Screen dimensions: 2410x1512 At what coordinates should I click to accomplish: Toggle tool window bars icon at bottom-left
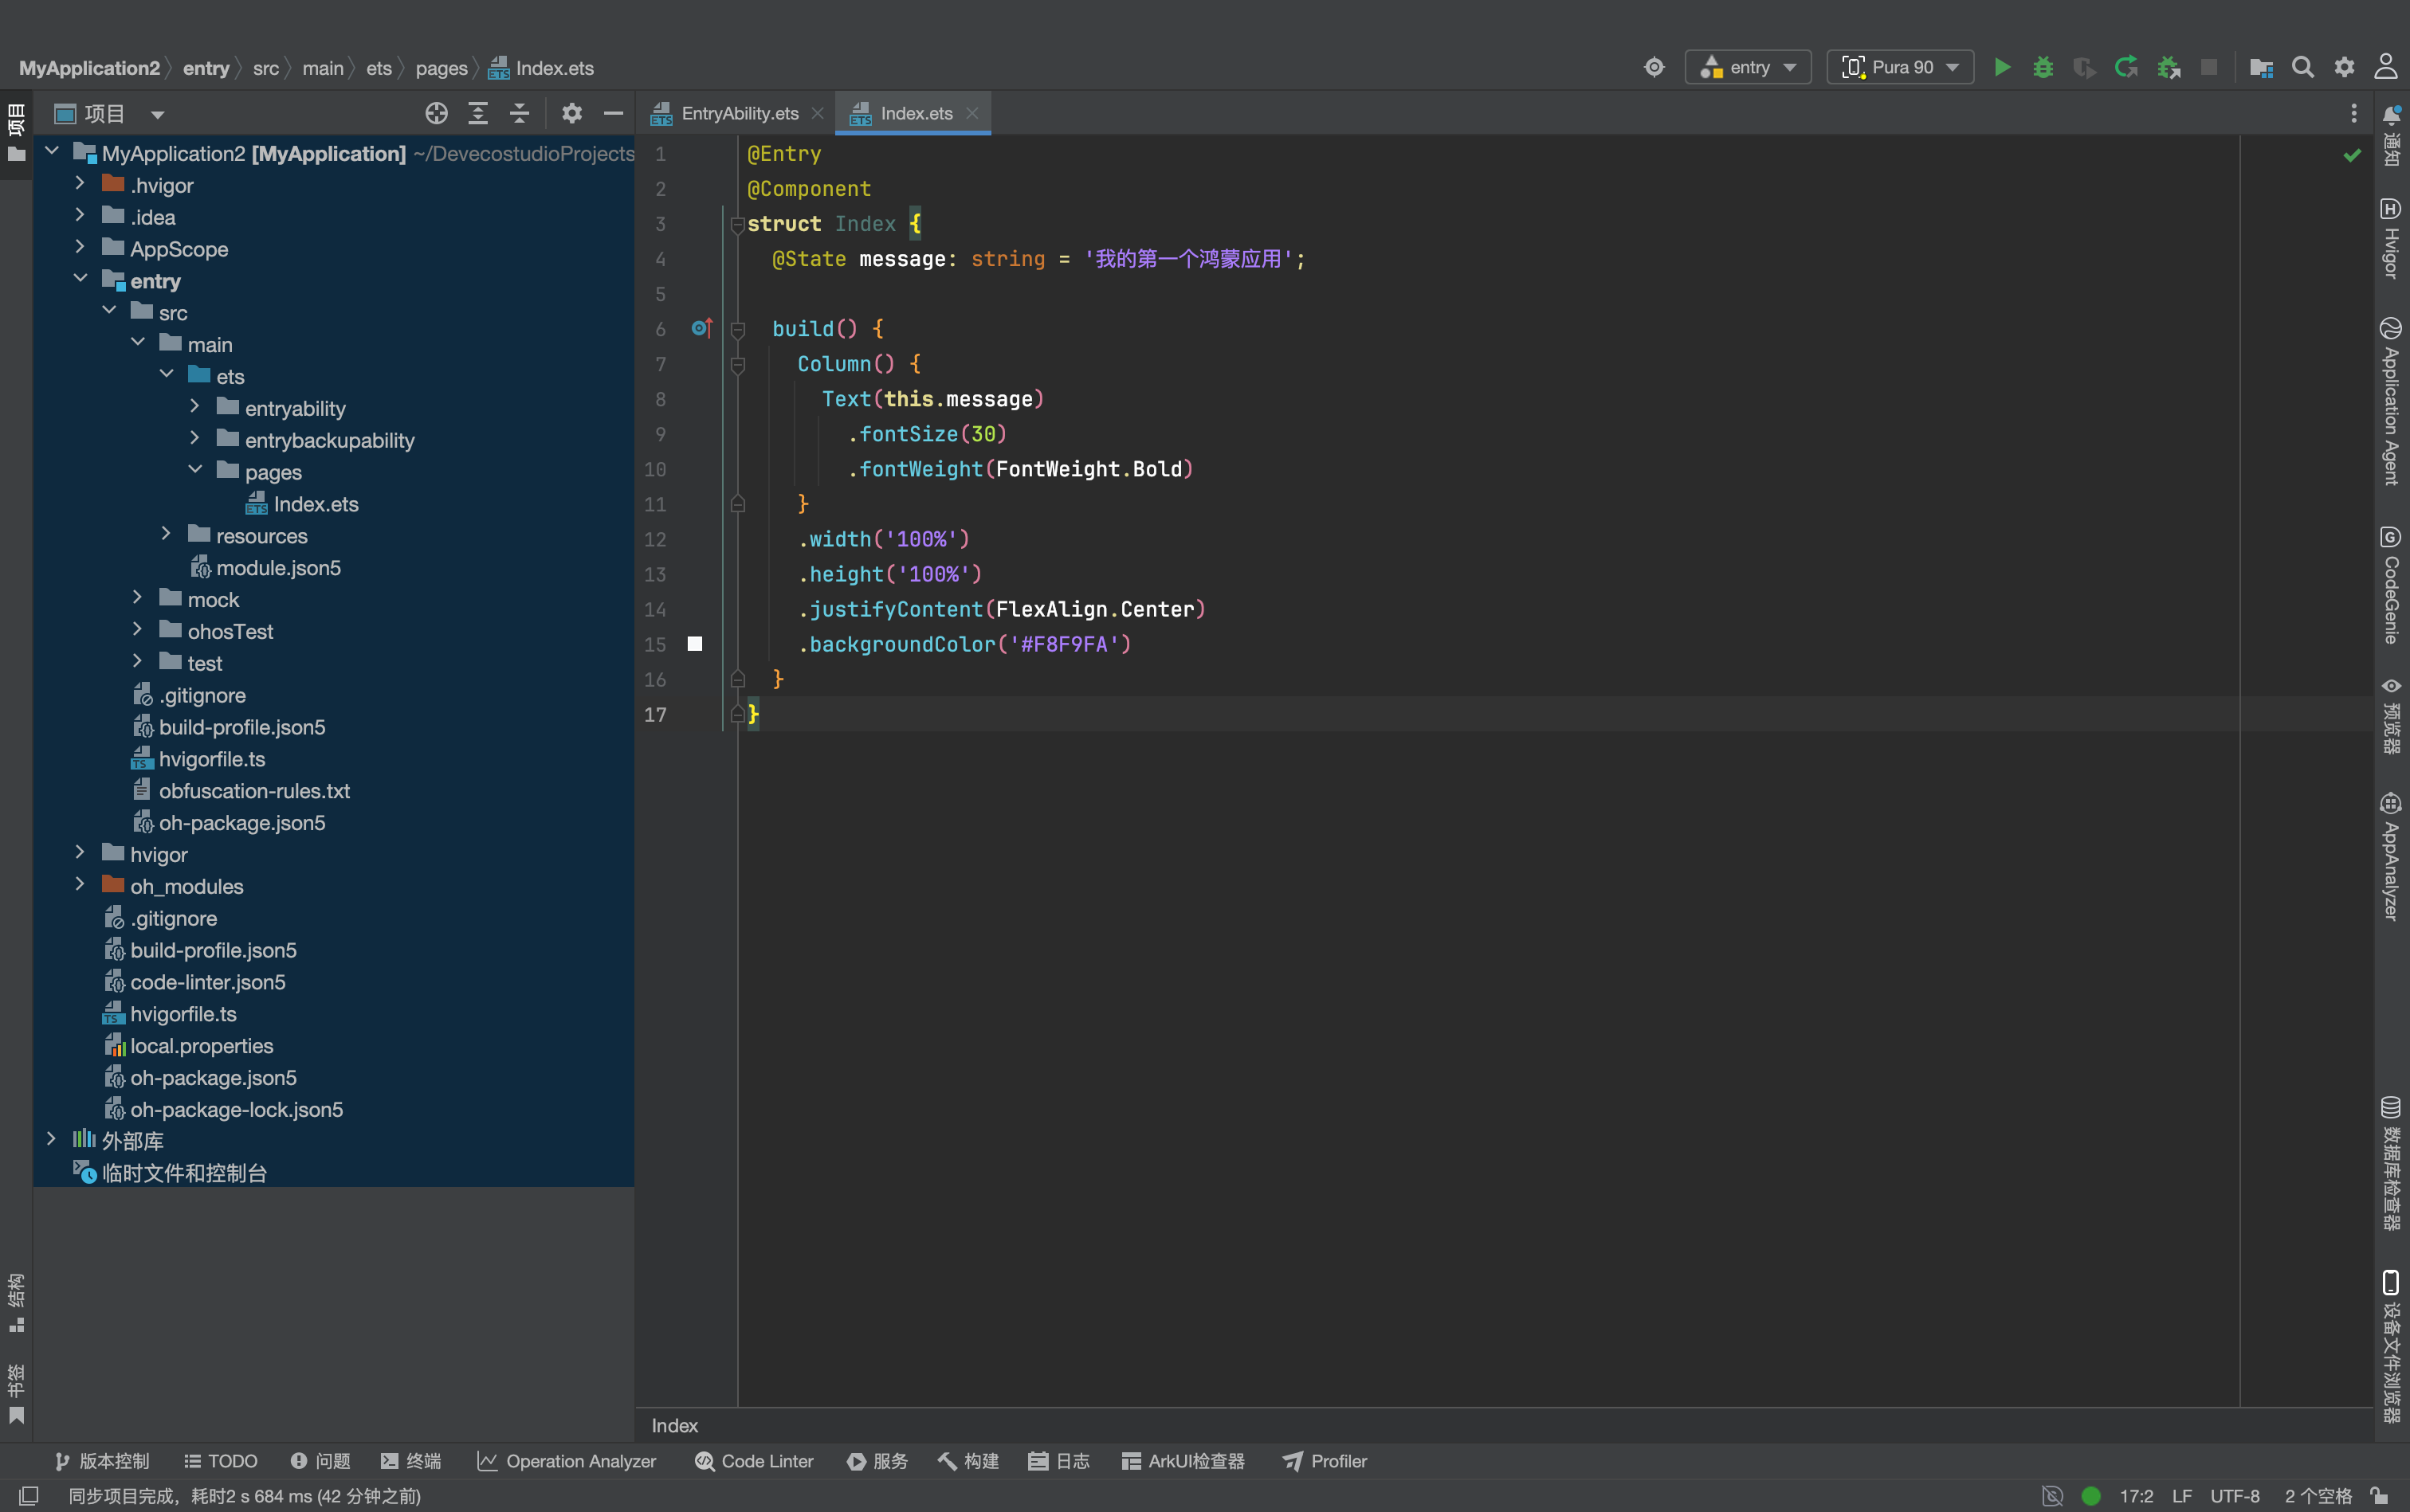(x=29, y=1495)
